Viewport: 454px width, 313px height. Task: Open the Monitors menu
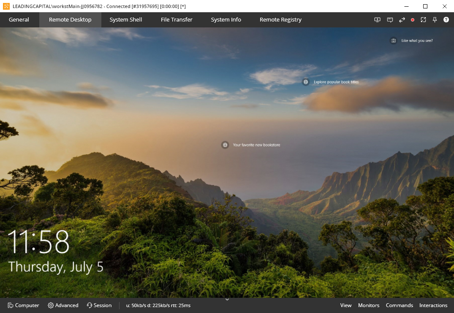point(369,305)
